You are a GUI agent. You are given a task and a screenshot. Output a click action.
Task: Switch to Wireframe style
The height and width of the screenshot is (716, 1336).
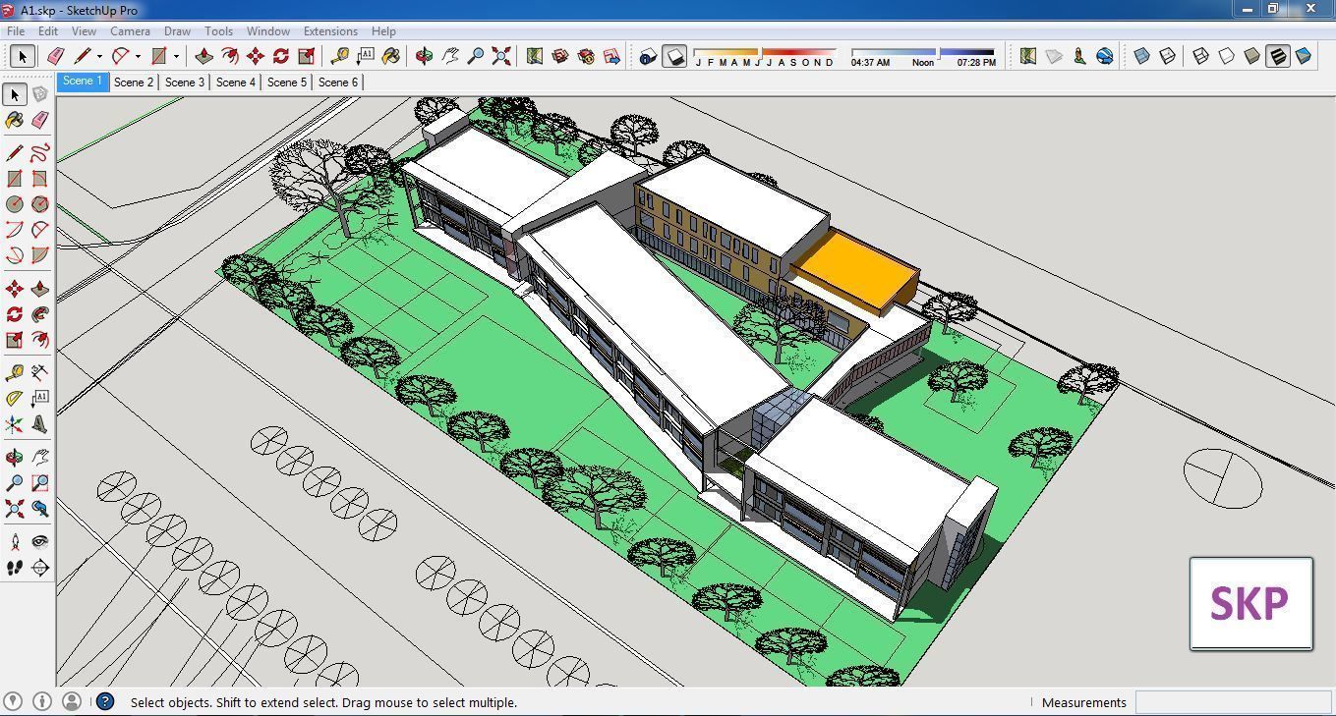[1201, 56]
